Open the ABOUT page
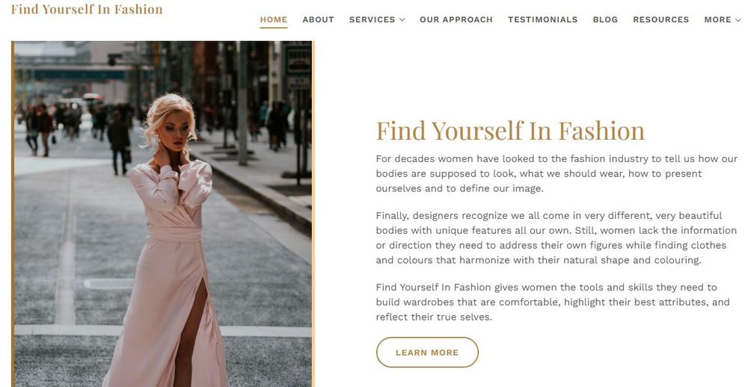 [x=318, y=19]
